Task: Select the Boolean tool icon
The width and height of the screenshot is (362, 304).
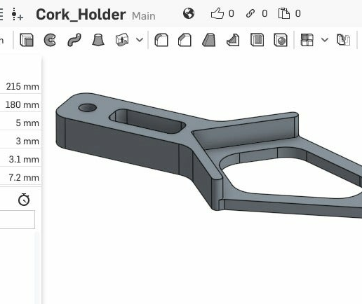Action: tap(343, 40)
